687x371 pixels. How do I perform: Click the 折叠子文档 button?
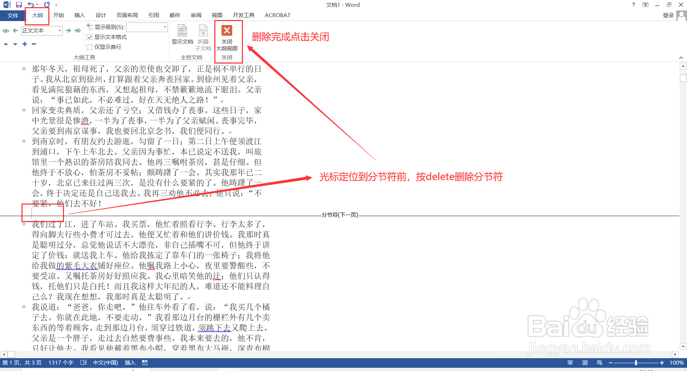point(203,38)
